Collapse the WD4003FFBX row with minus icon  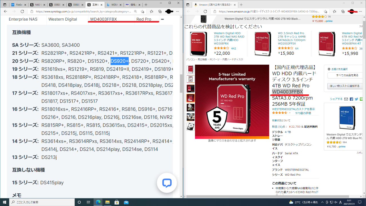(x=162, y=19)
